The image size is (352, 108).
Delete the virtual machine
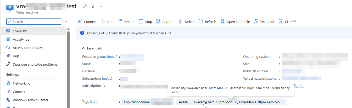click(x=187, y=22)
